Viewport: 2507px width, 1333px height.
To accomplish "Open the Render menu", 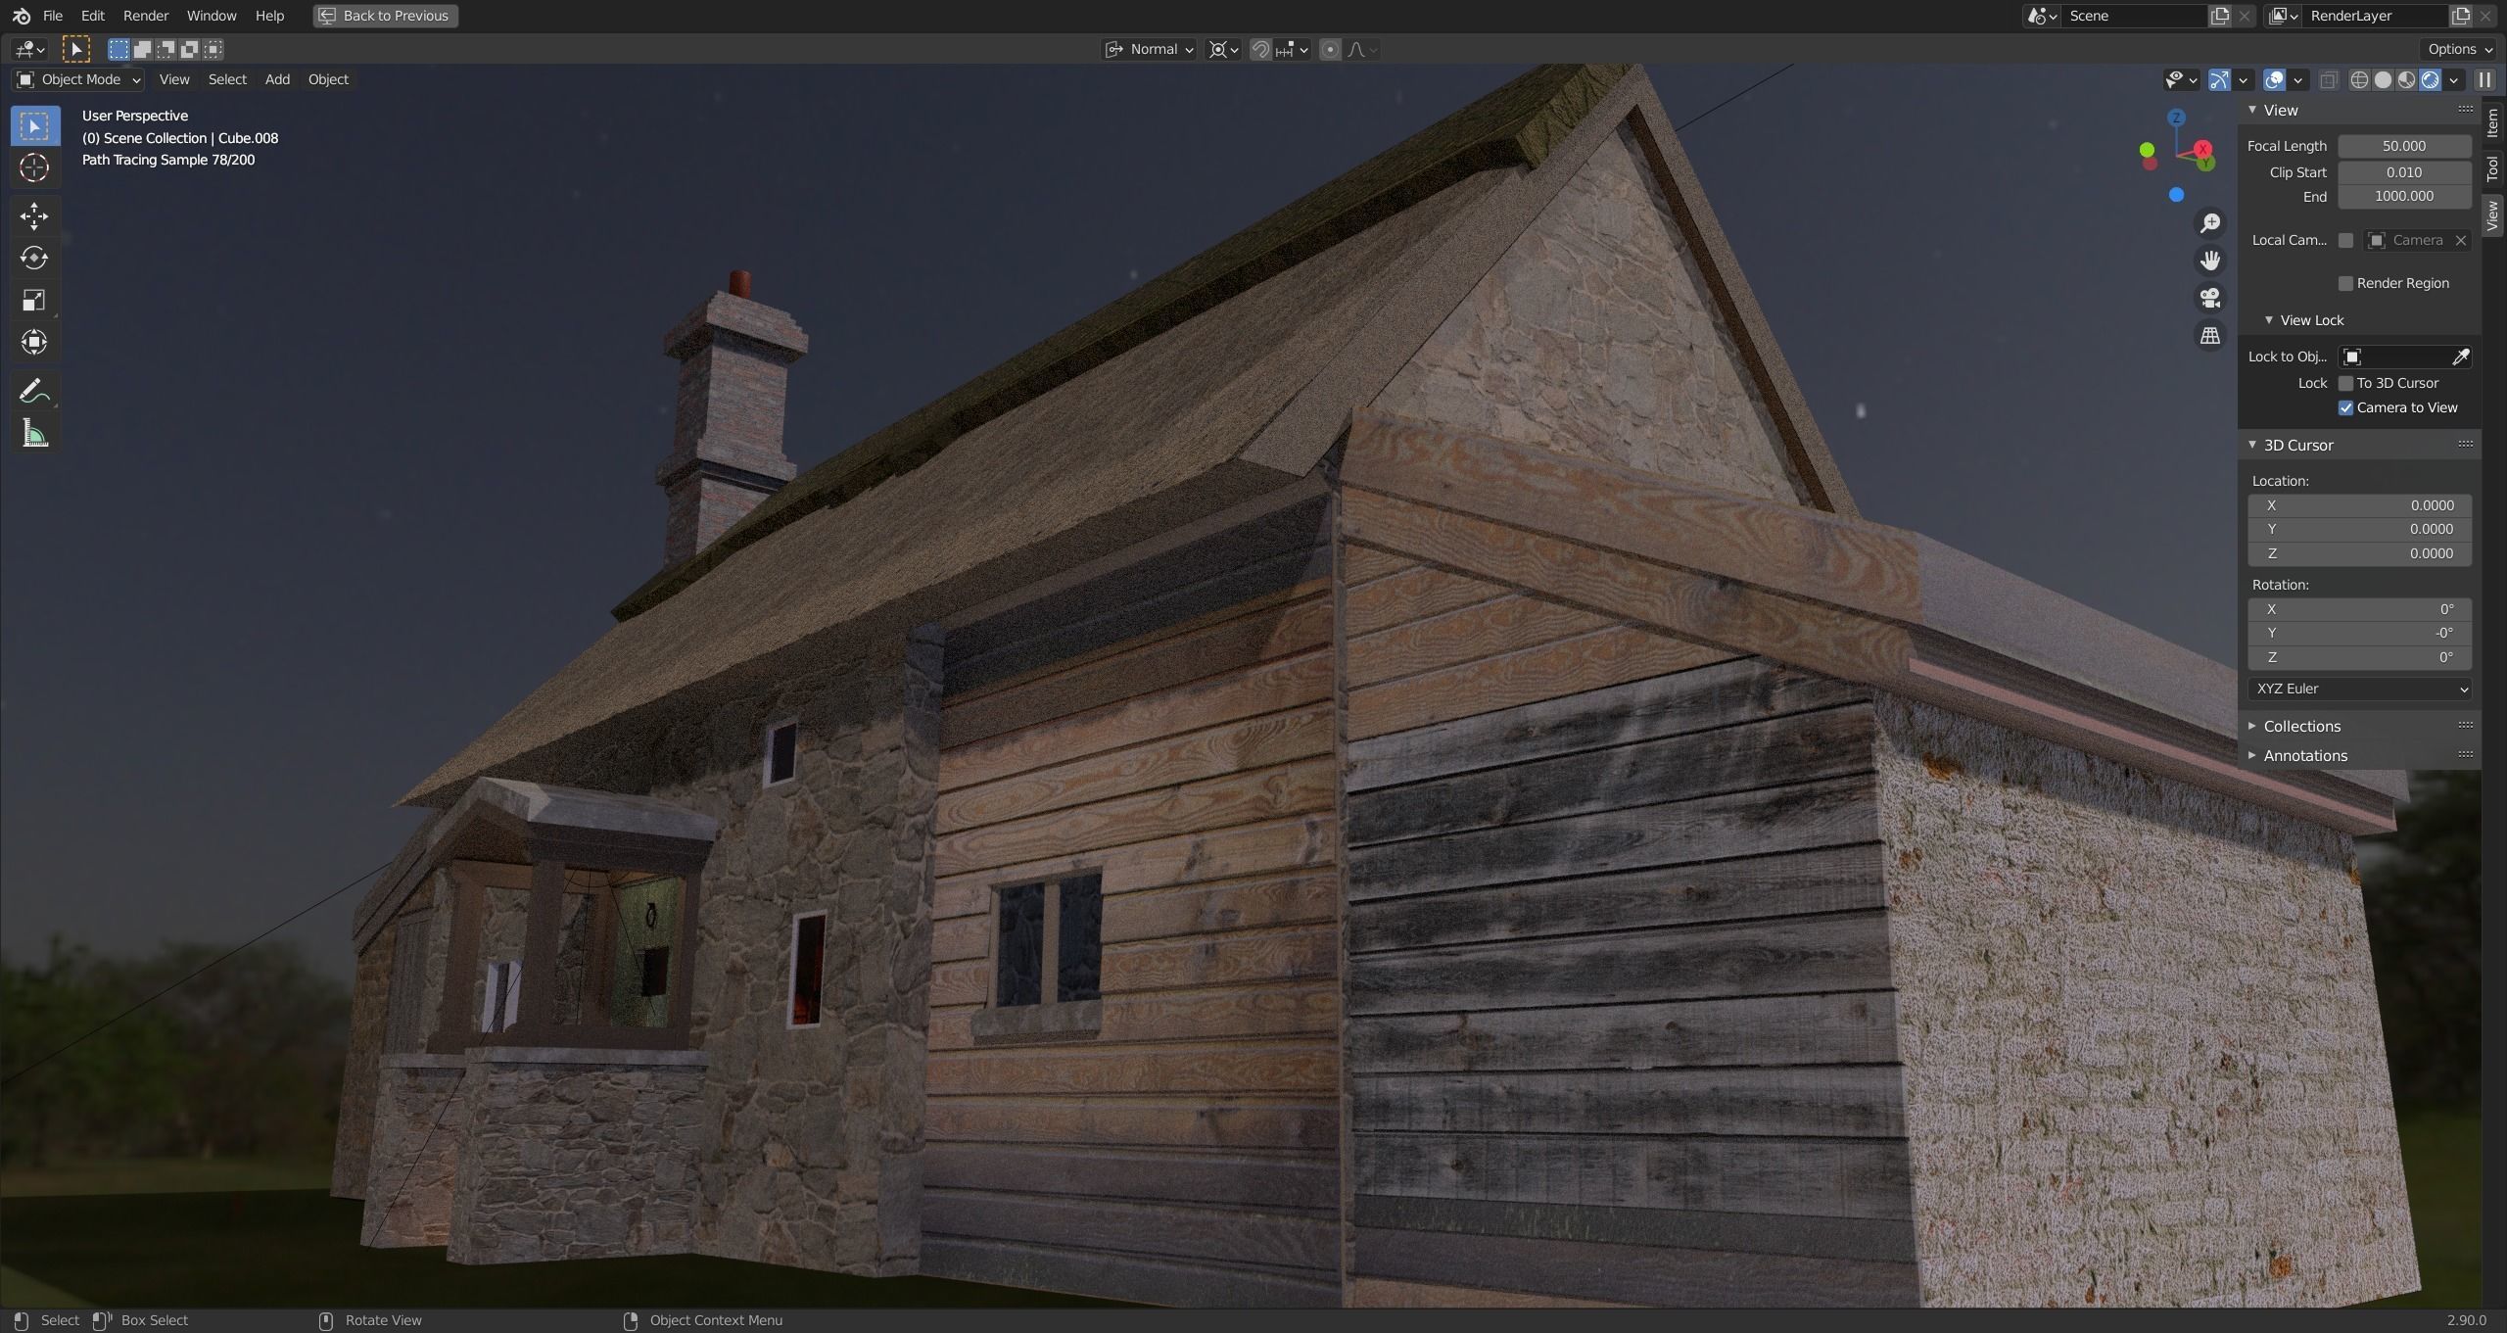I will tap(146, 16).
